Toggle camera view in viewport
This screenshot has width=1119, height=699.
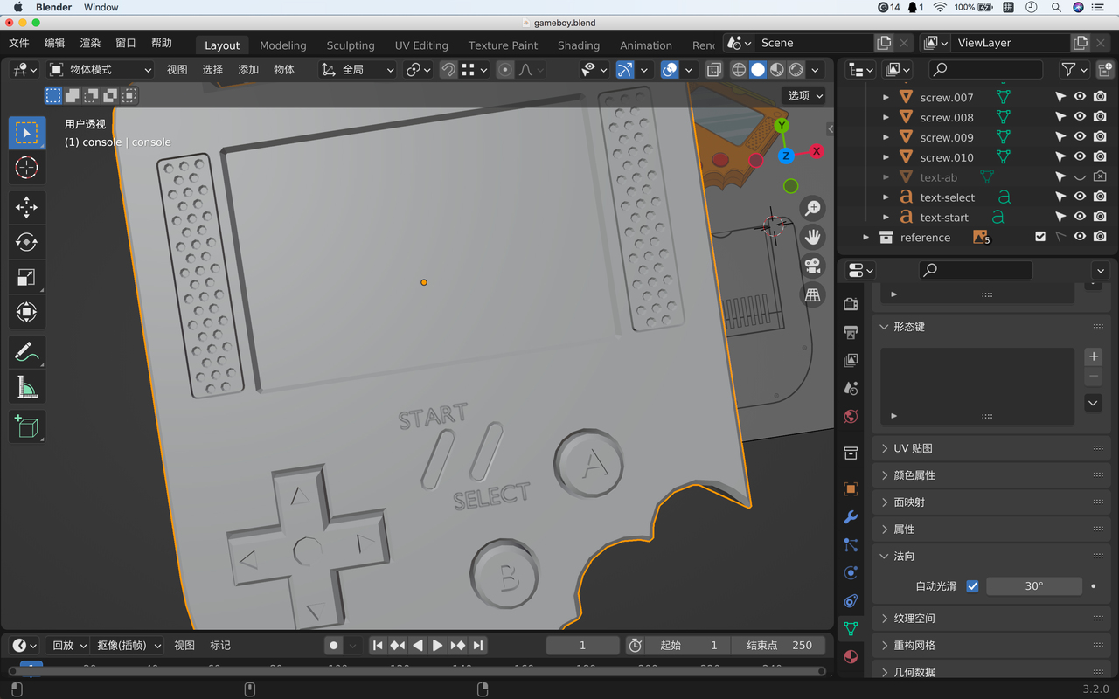pos(813,266)
